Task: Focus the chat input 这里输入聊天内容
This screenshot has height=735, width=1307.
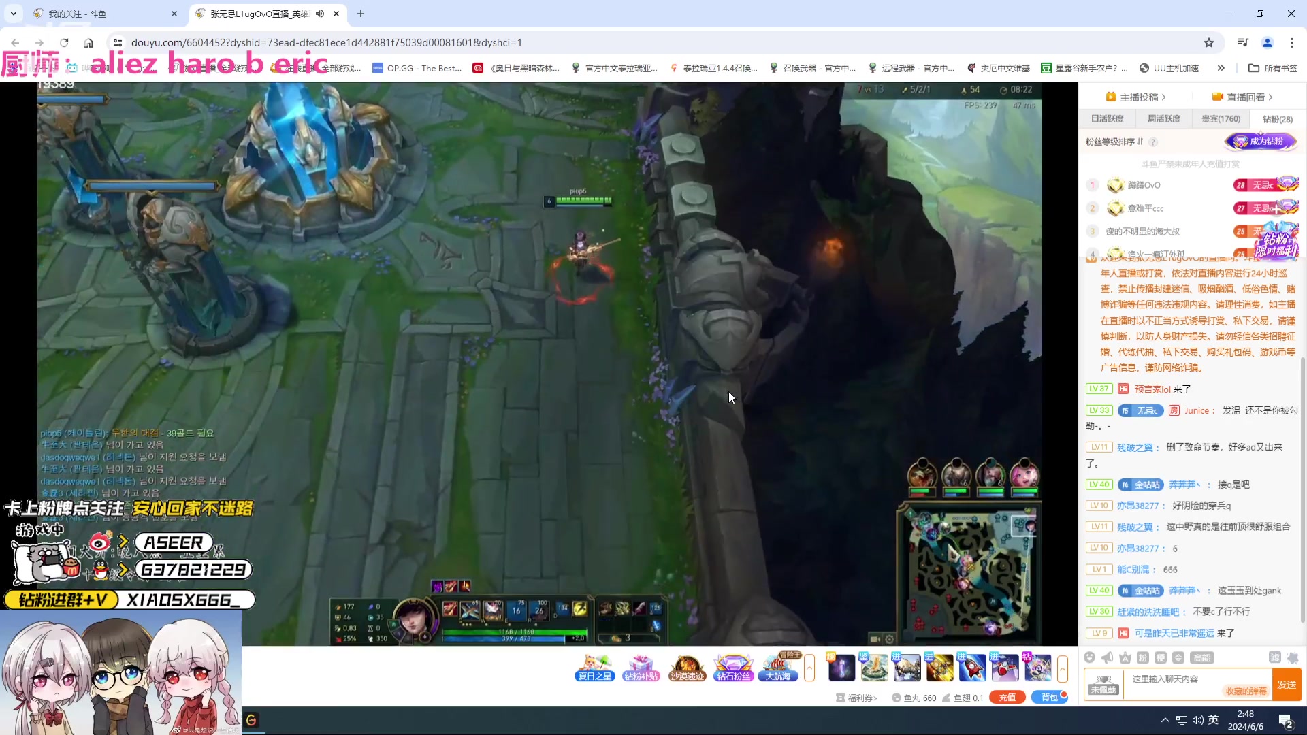Action: (1197, 685)
